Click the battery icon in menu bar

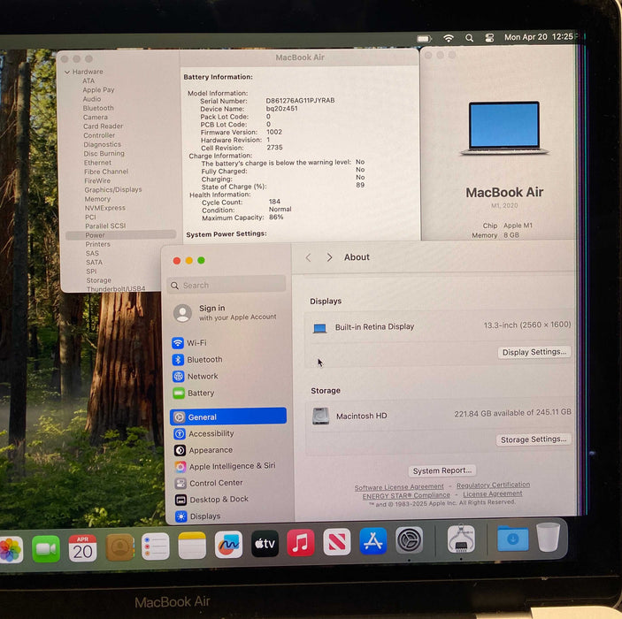tap(424, 38)
